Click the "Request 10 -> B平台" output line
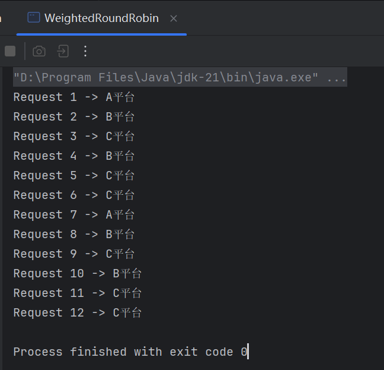 click(x=77, y=274)
